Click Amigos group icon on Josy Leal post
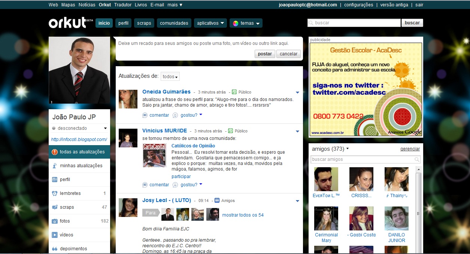 [218, 201]
